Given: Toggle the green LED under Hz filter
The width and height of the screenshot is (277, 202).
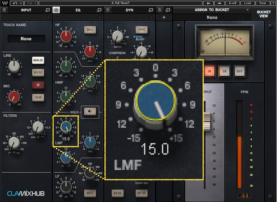Looking at the screenshot, I should [14, 153].
